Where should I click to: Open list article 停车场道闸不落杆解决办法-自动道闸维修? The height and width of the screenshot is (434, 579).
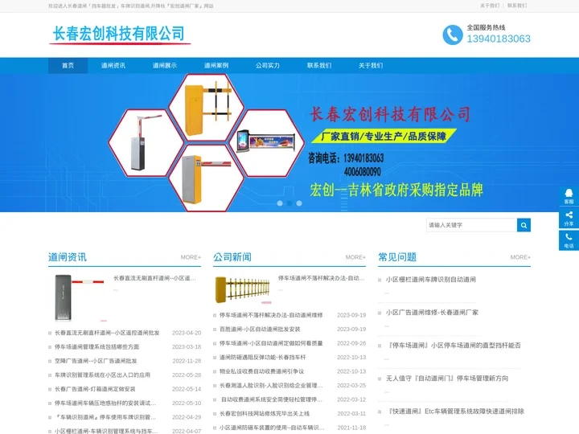(x=271, y=315)
